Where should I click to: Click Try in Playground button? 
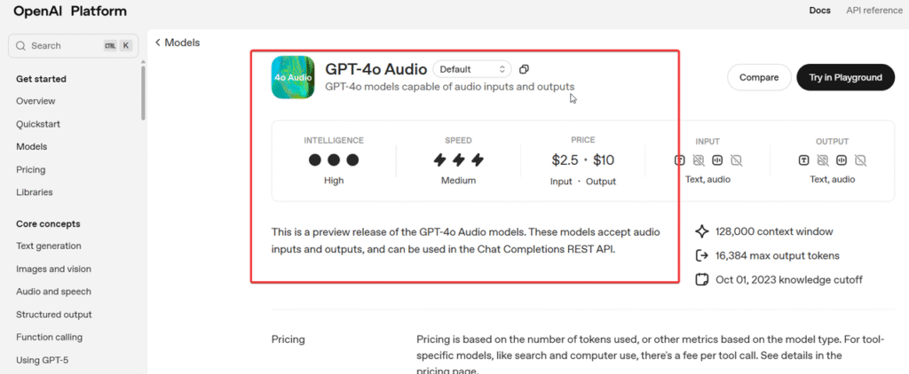(845, 77)
